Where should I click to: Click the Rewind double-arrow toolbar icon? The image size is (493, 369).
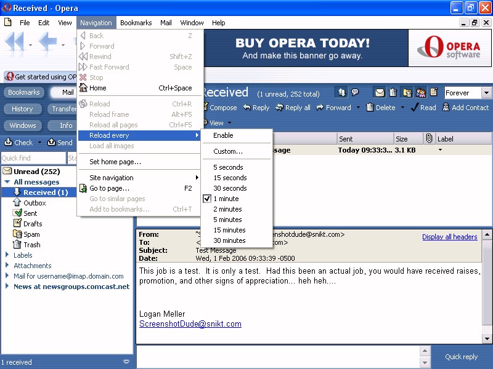tap(14, 41)
